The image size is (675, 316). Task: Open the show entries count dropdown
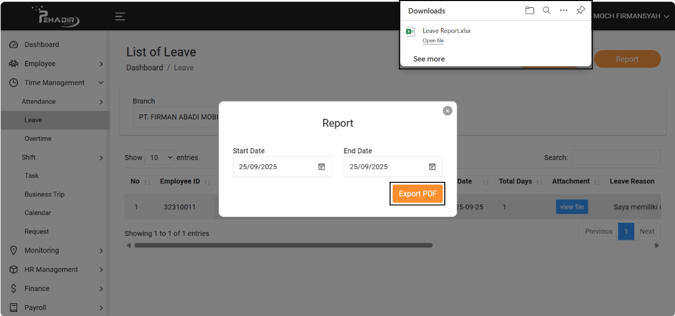pos(160,157)
